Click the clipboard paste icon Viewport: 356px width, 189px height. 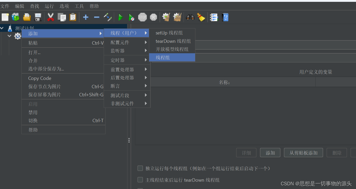click(x=73, y=17)
